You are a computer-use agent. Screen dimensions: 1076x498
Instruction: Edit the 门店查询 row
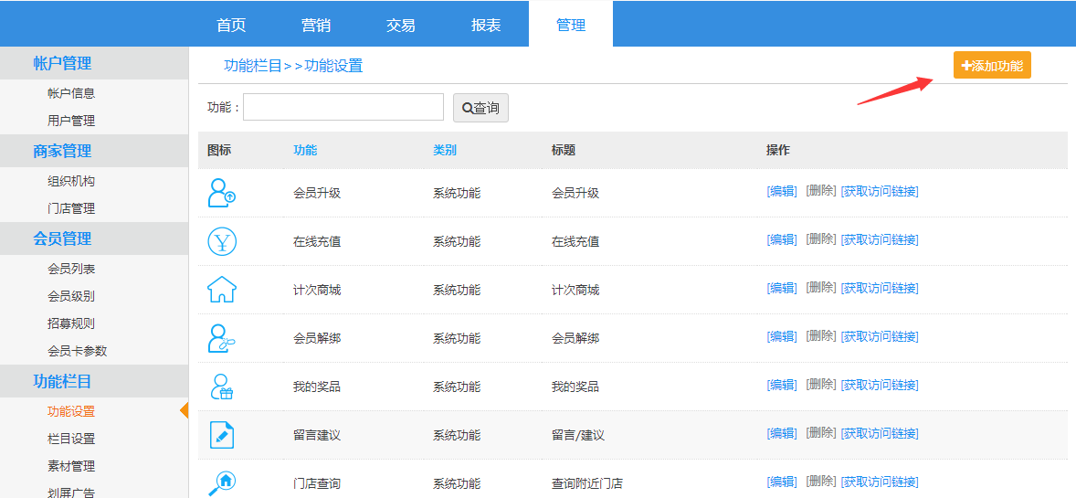click(782, 482)
